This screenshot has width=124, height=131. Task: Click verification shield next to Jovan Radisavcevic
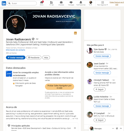[x=33, y=39]
